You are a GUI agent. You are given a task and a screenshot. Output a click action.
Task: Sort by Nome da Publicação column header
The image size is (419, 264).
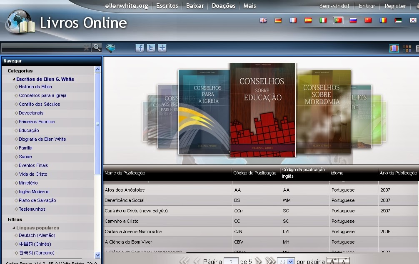(x=125, y=173)
